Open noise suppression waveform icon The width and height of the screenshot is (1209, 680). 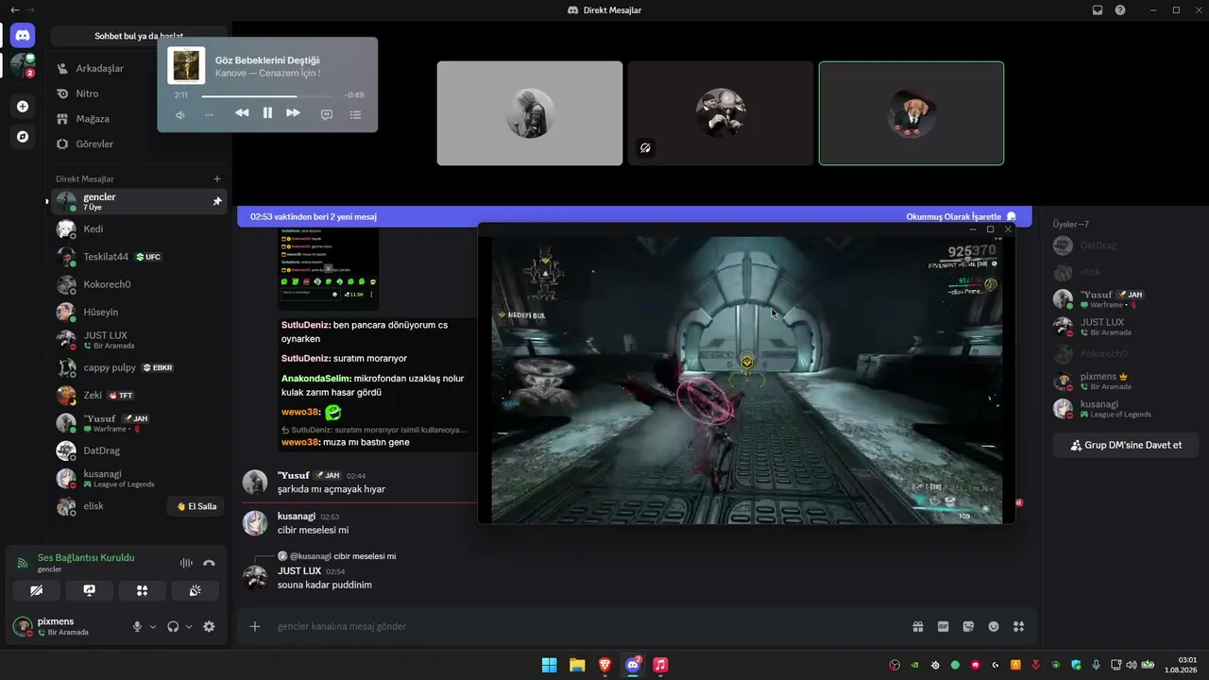tap(186, 563)
